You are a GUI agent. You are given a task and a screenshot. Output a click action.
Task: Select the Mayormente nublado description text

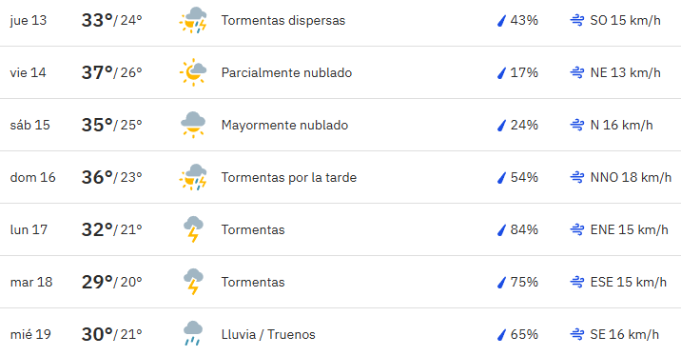pos(285,126)
